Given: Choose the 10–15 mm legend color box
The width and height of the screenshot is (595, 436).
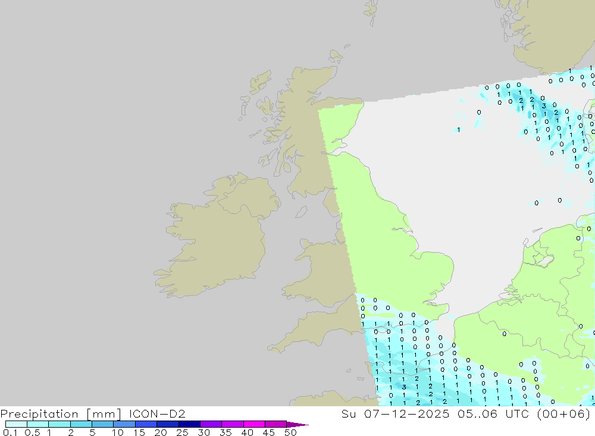Looking at the screenshot, I should point(124,424).
